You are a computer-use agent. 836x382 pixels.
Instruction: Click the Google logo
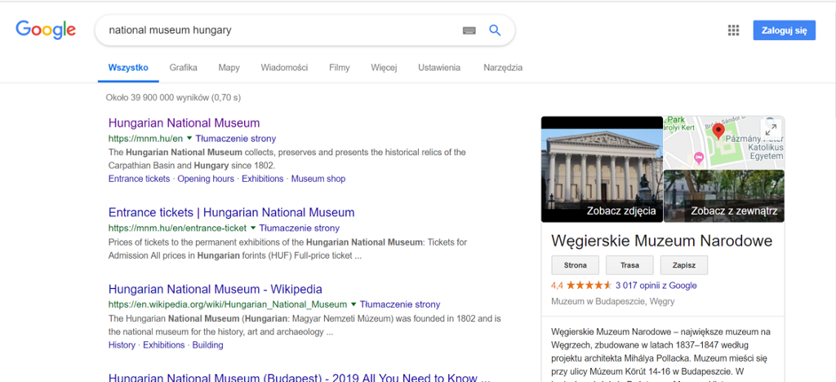(46, 30)
